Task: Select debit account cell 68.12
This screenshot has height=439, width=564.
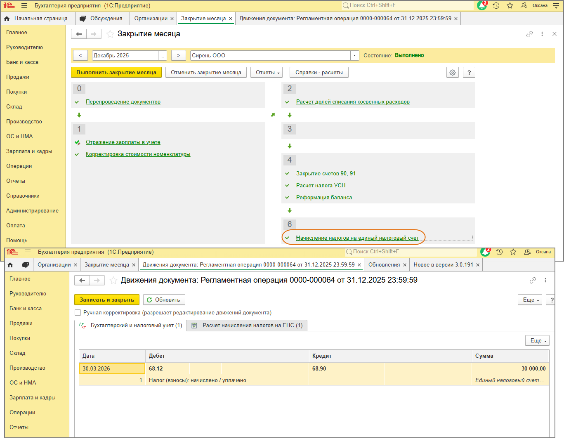Action: (x=168, y=369)
